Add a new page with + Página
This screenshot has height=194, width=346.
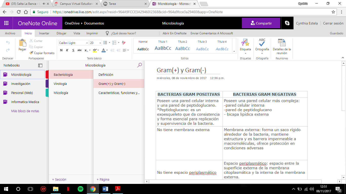103,179
